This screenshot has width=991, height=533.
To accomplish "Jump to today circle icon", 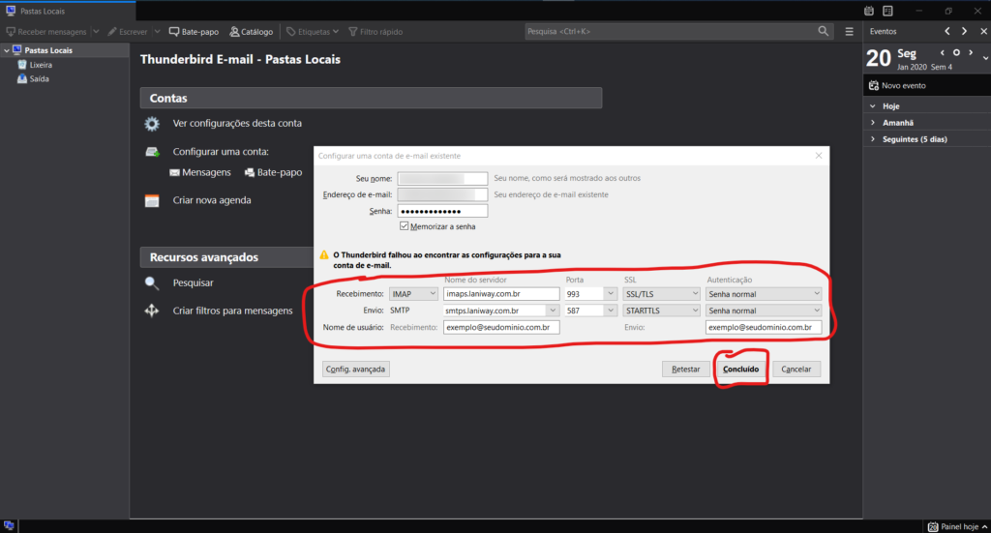I will tap(956, 53).
